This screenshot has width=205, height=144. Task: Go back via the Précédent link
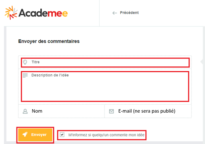(x=129, y=13)
